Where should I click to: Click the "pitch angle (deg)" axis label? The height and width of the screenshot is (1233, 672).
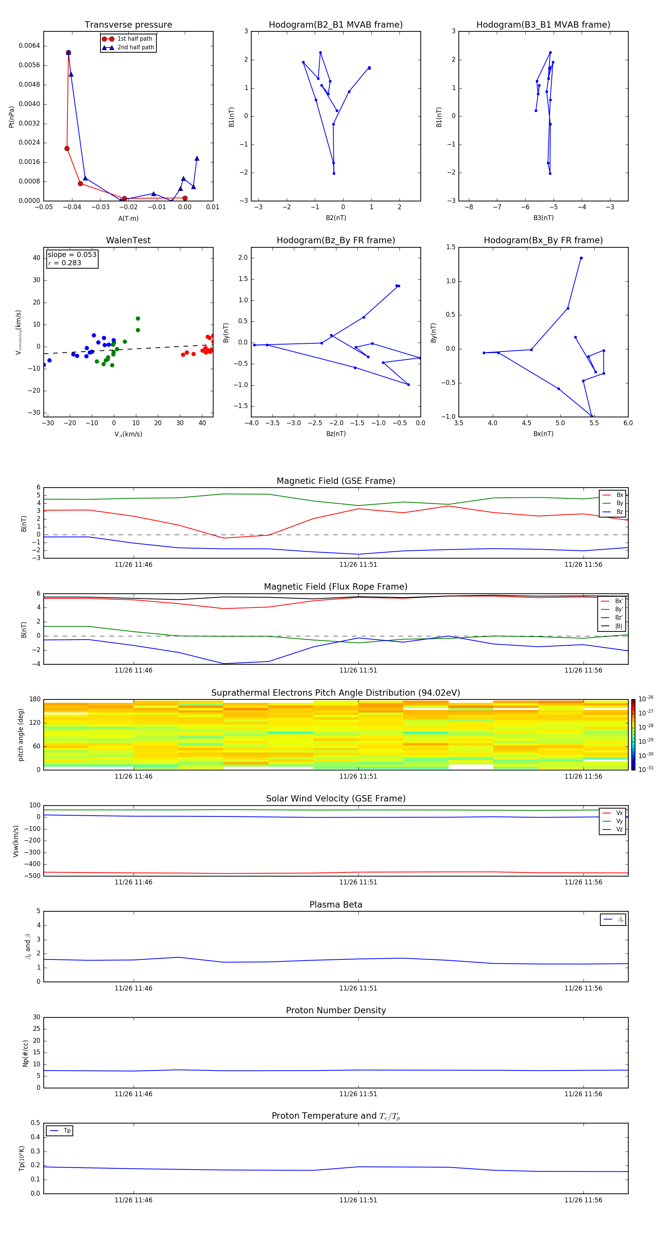[x=21, y=735]
